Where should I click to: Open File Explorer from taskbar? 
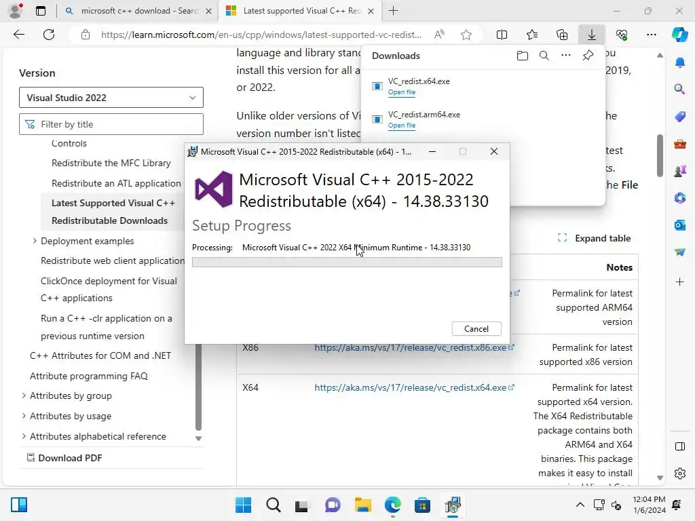[x=362, y=505]
